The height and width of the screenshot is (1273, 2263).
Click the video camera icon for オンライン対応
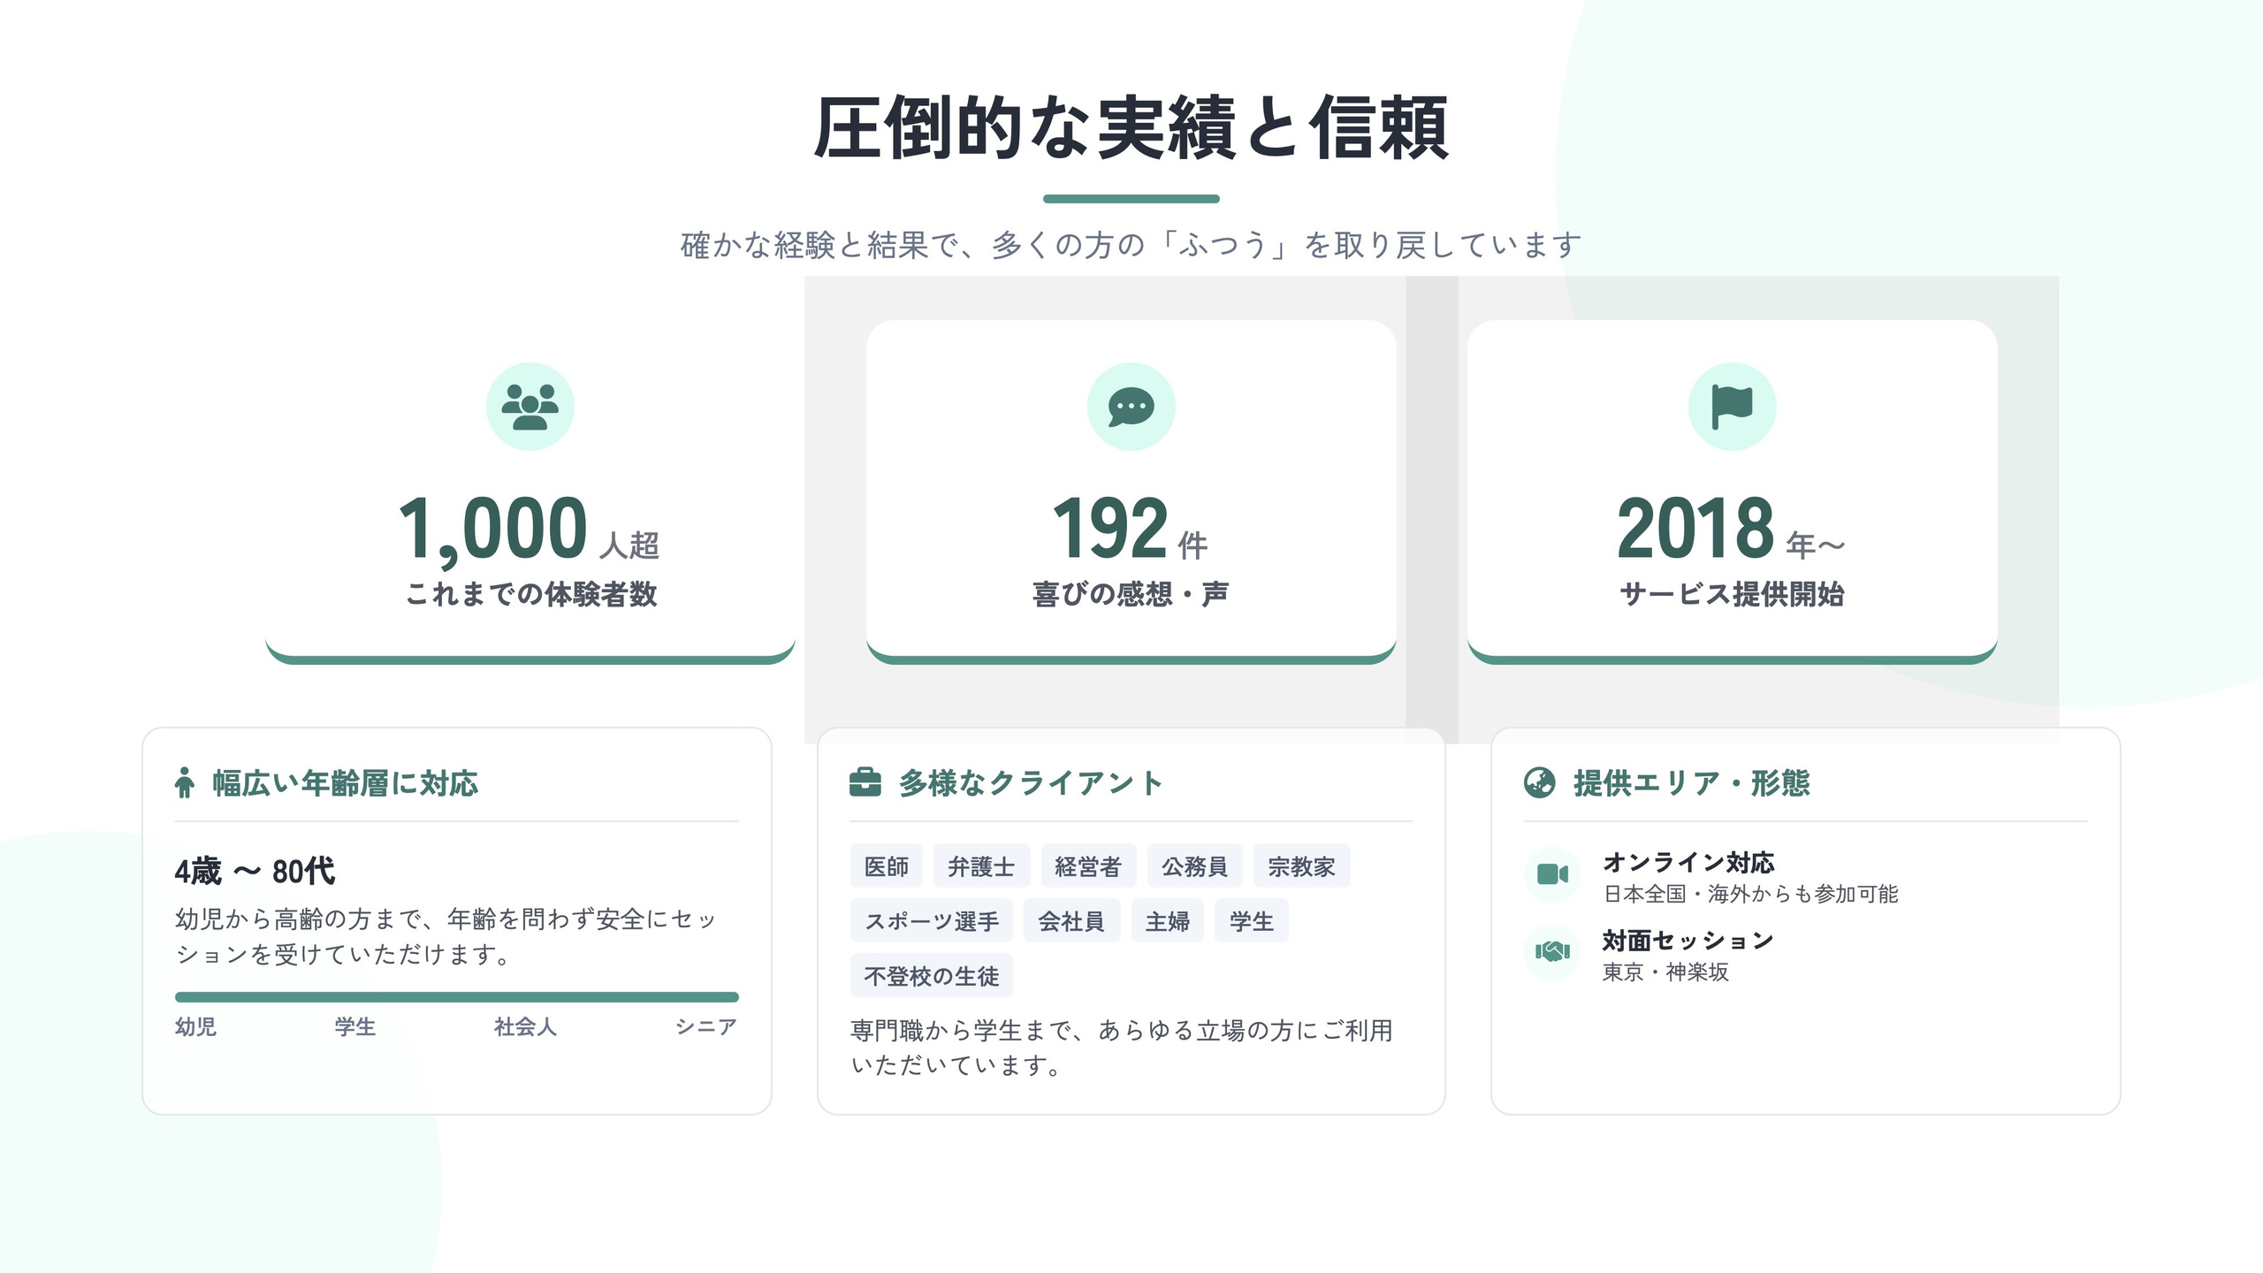pyautogui.click(x=1552, y=874)
